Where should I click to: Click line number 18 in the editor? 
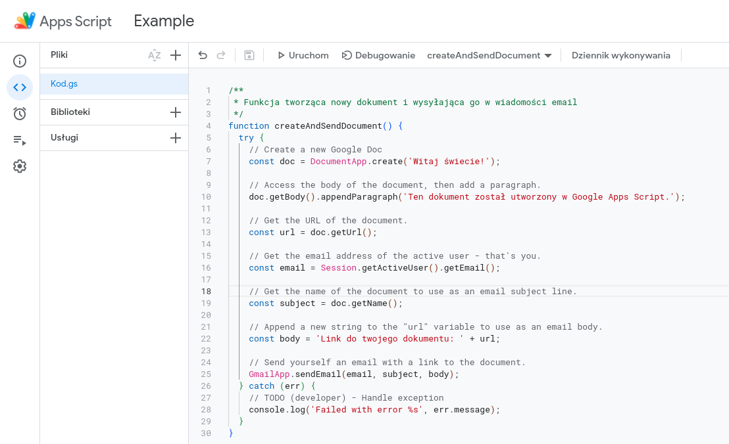coord(206,291)
